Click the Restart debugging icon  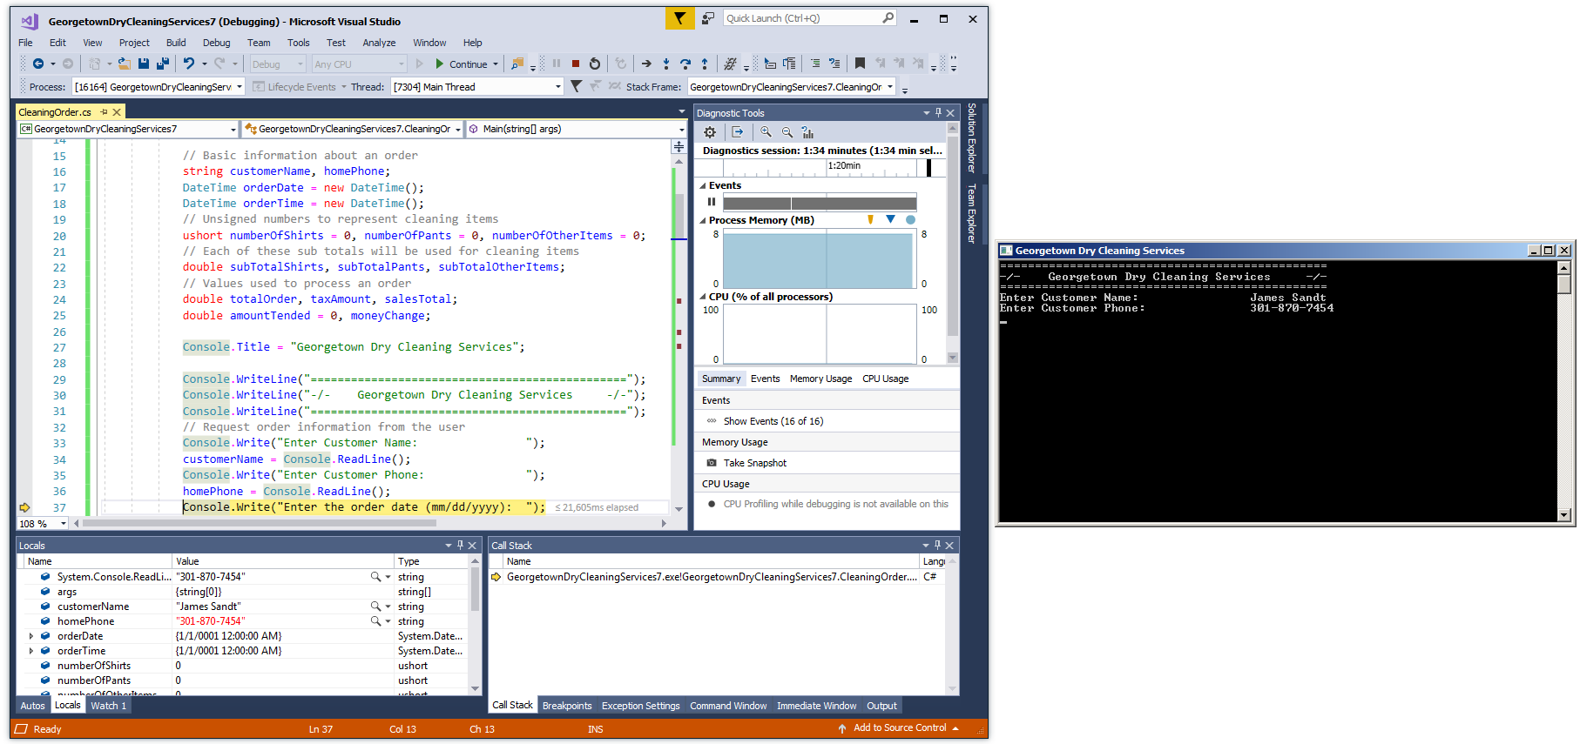coord(595,64)
